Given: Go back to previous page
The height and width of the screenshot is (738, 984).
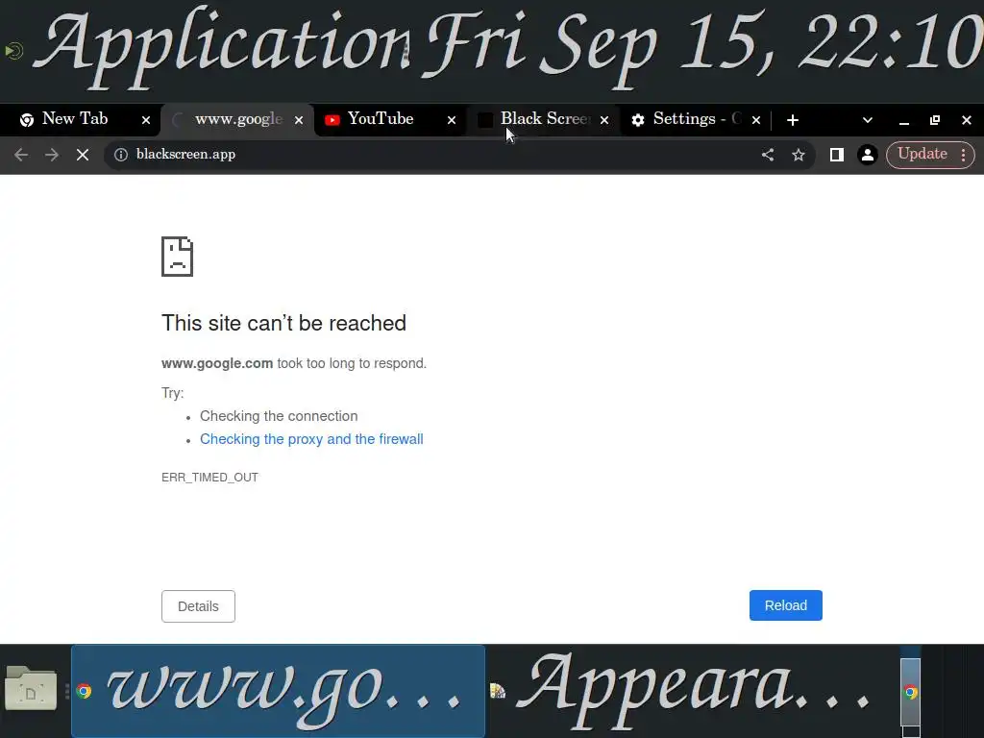Looking at the screenshot, I should coord(21,155).
